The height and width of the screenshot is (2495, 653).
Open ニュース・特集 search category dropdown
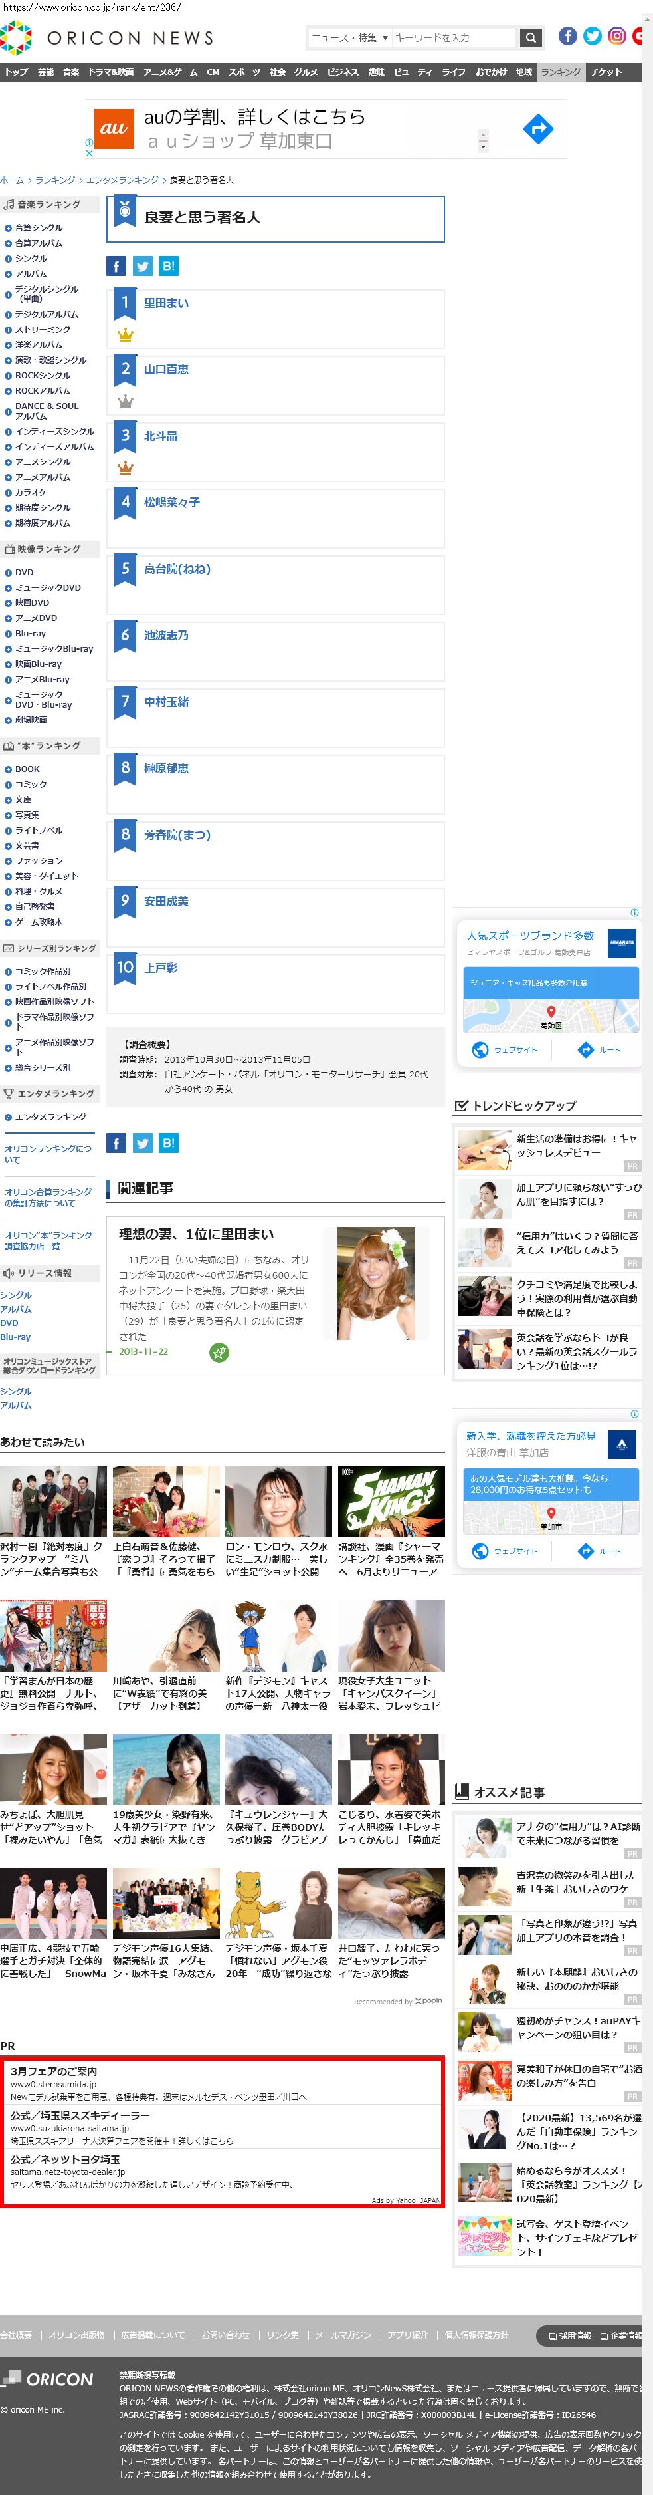click(x=349, y=38)
